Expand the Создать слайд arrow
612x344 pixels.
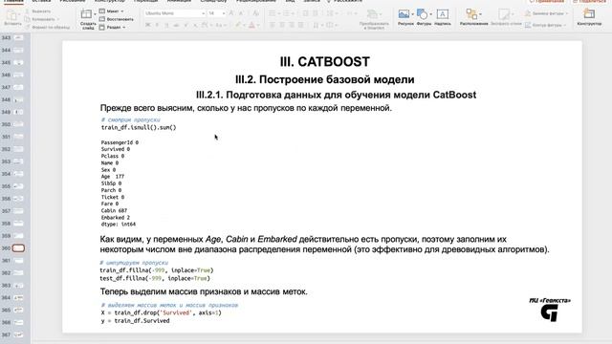[x=95, y=14]
